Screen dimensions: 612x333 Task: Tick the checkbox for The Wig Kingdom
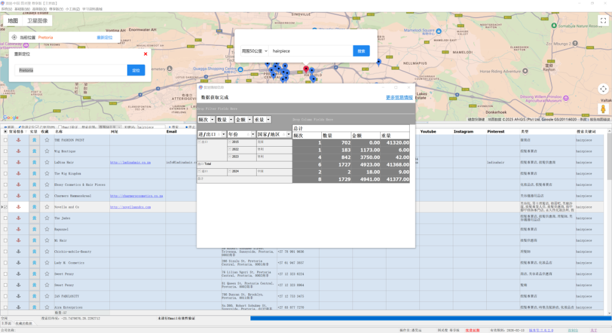point(6,173)
